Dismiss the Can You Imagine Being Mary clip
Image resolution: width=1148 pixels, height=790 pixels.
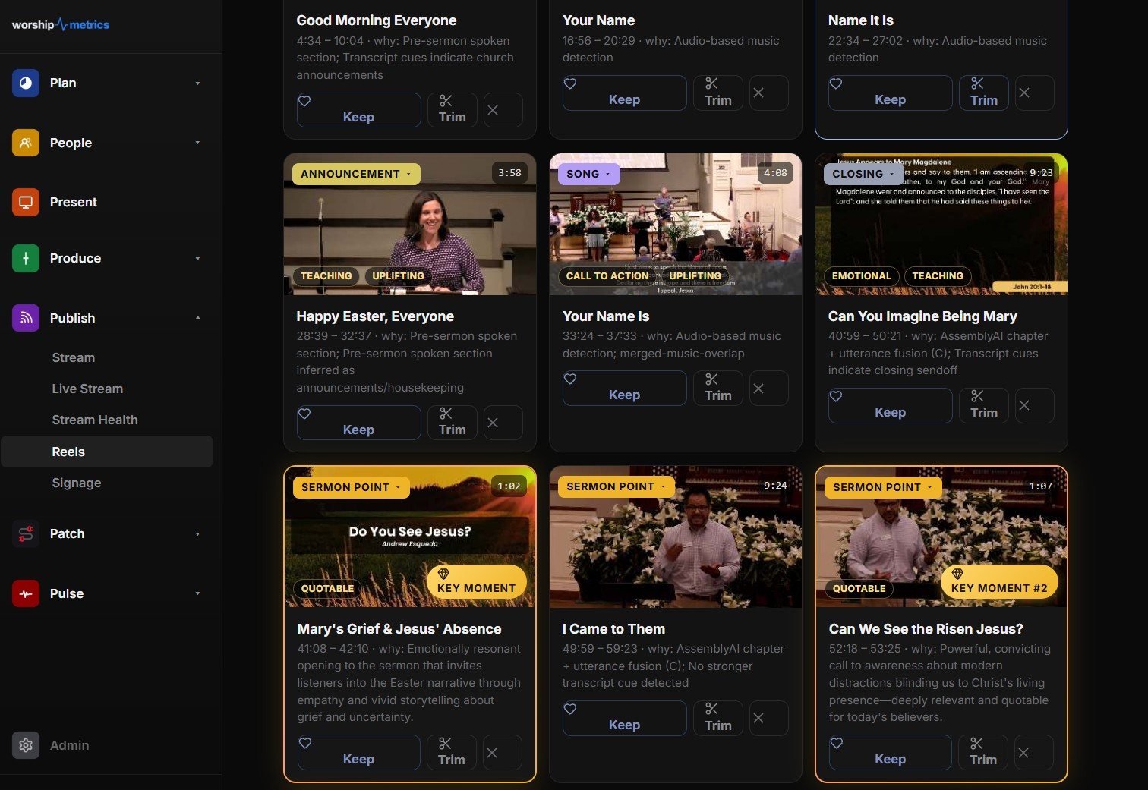pos(1034,405)
